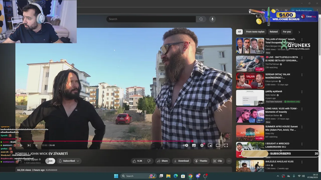The height and width of the screenshot is (180, 321).
Task: Open the TimTheTatman channel name
Action: point(272,64)
